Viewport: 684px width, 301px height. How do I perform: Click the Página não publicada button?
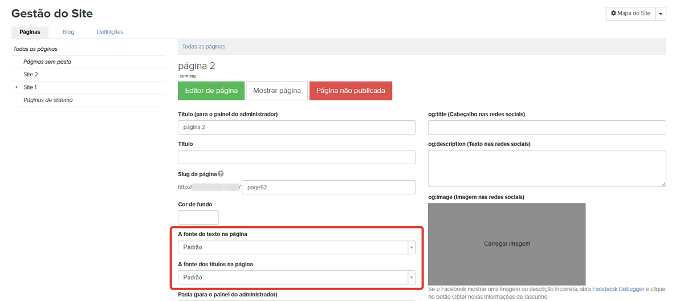(351, 91)
